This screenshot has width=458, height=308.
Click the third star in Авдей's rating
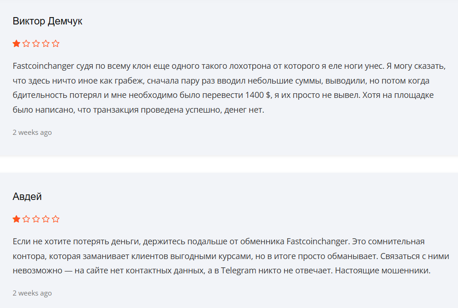pos(36,219)
